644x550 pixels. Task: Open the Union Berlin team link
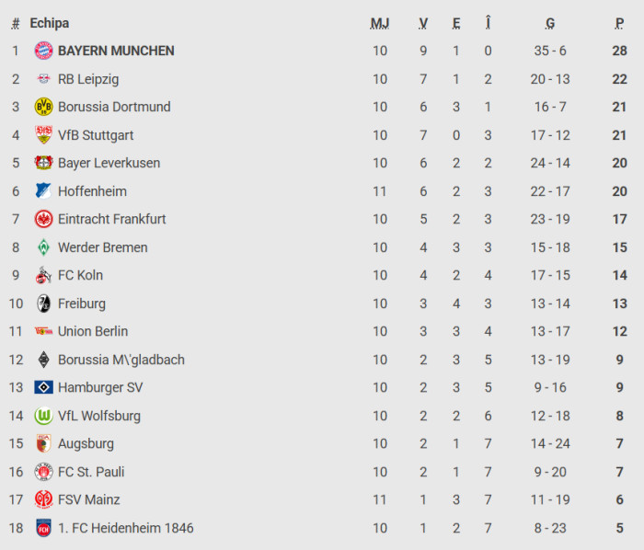pyautogui.click(x=93, y=331)
